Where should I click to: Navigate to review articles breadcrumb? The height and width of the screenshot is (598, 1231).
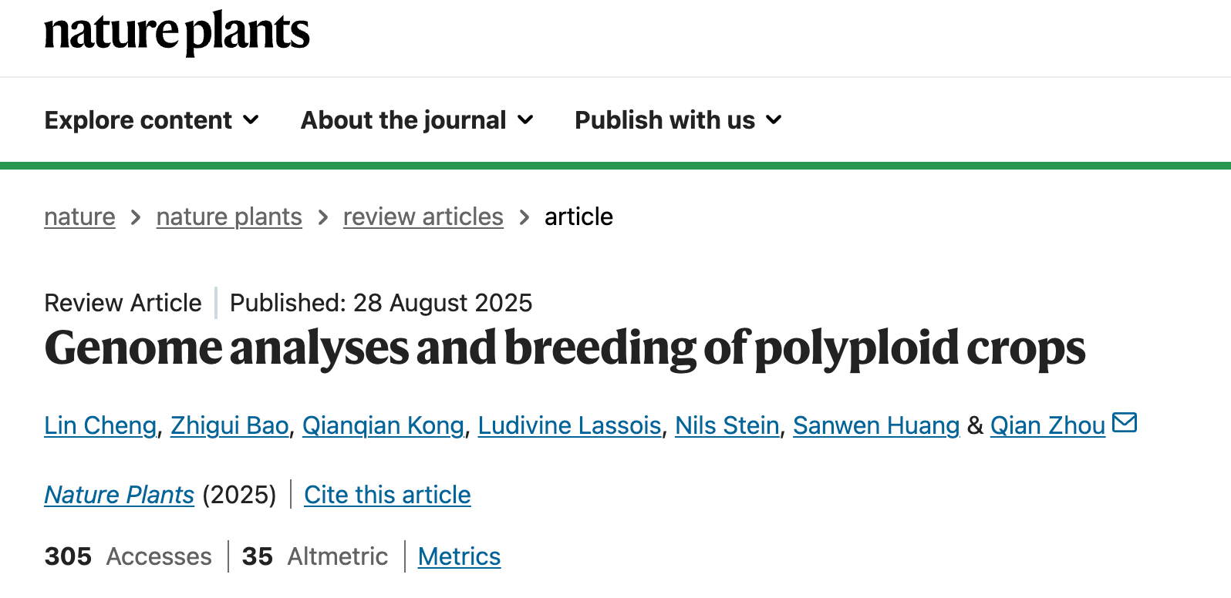pyautogui.click(x=423, y=217)
